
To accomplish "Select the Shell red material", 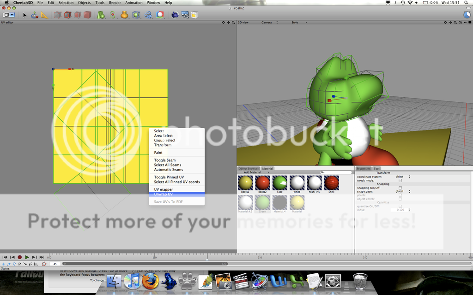I will click(x=332, y=184).
